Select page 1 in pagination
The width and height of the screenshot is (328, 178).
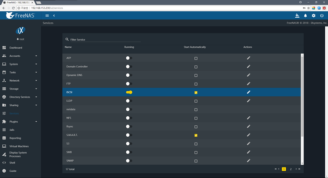coord(284,169)
